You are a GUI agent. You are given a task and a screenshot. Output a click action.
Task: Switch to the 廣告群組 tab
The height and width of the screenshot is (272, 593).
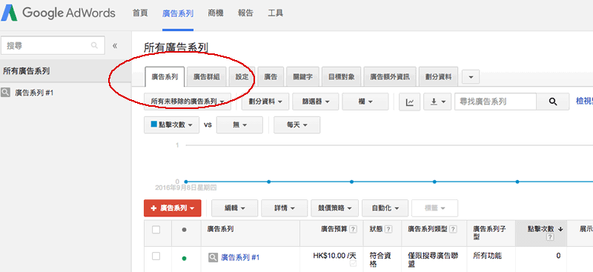click(x=207, y=77)
